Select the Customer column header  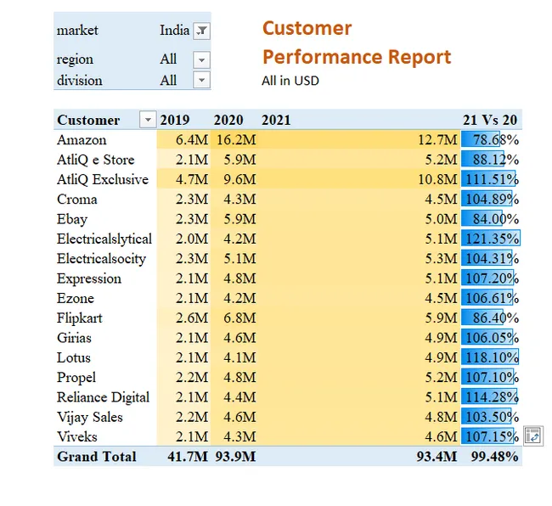88,120
